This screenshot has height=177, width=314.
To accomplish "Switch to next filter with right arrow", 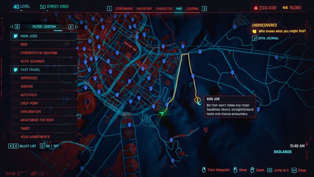I will (77, 27).
